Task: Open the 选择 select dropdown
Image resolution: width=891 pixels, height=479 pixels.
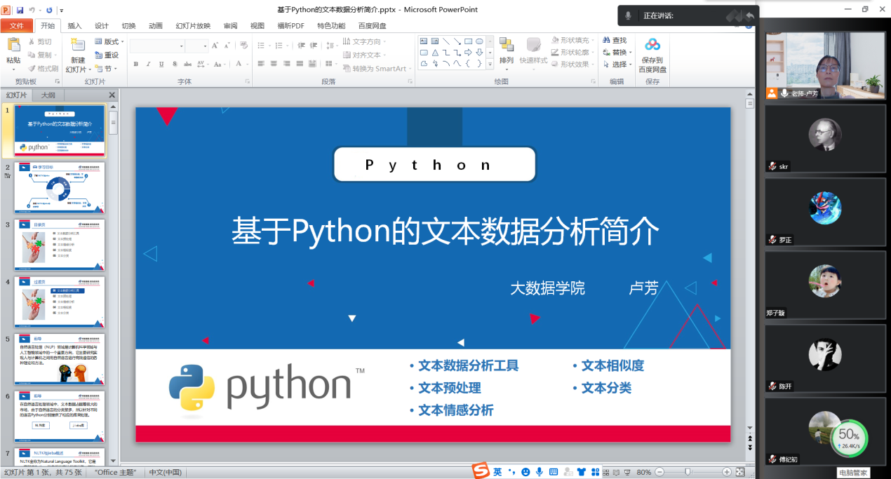Action: point(619,65)
